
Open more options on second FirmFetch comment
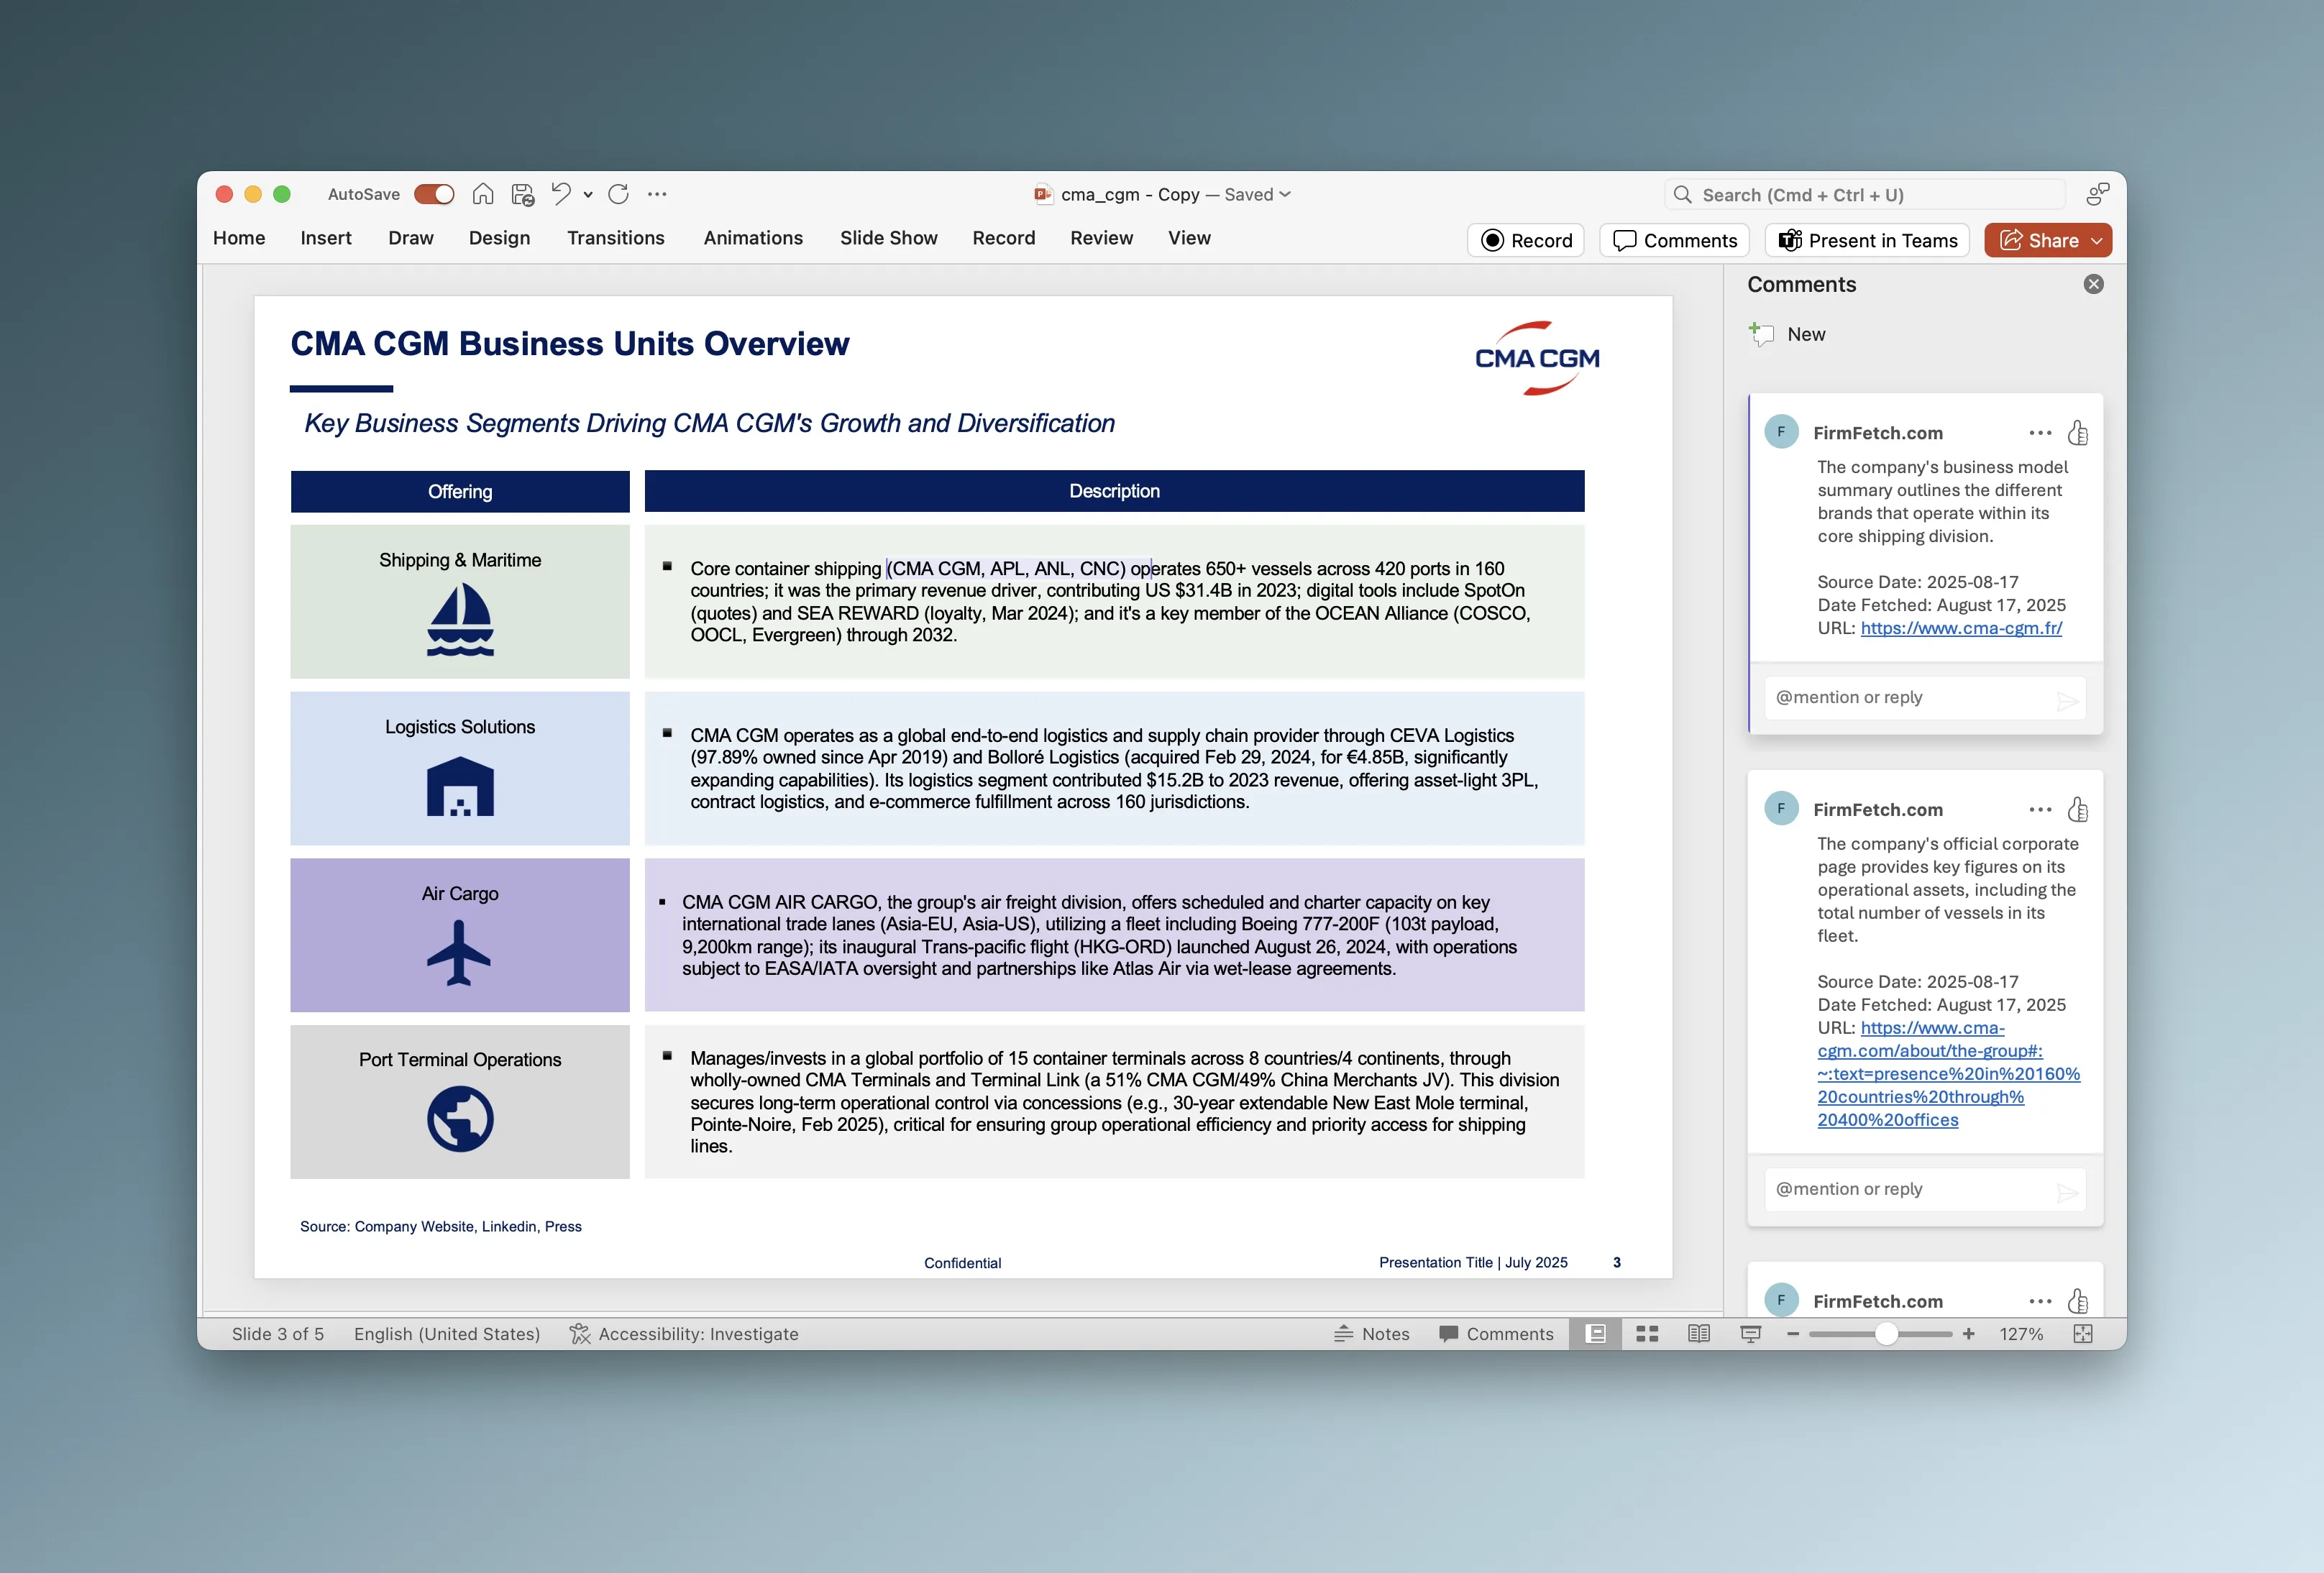pyautogui.click(x=2040, y=809)
